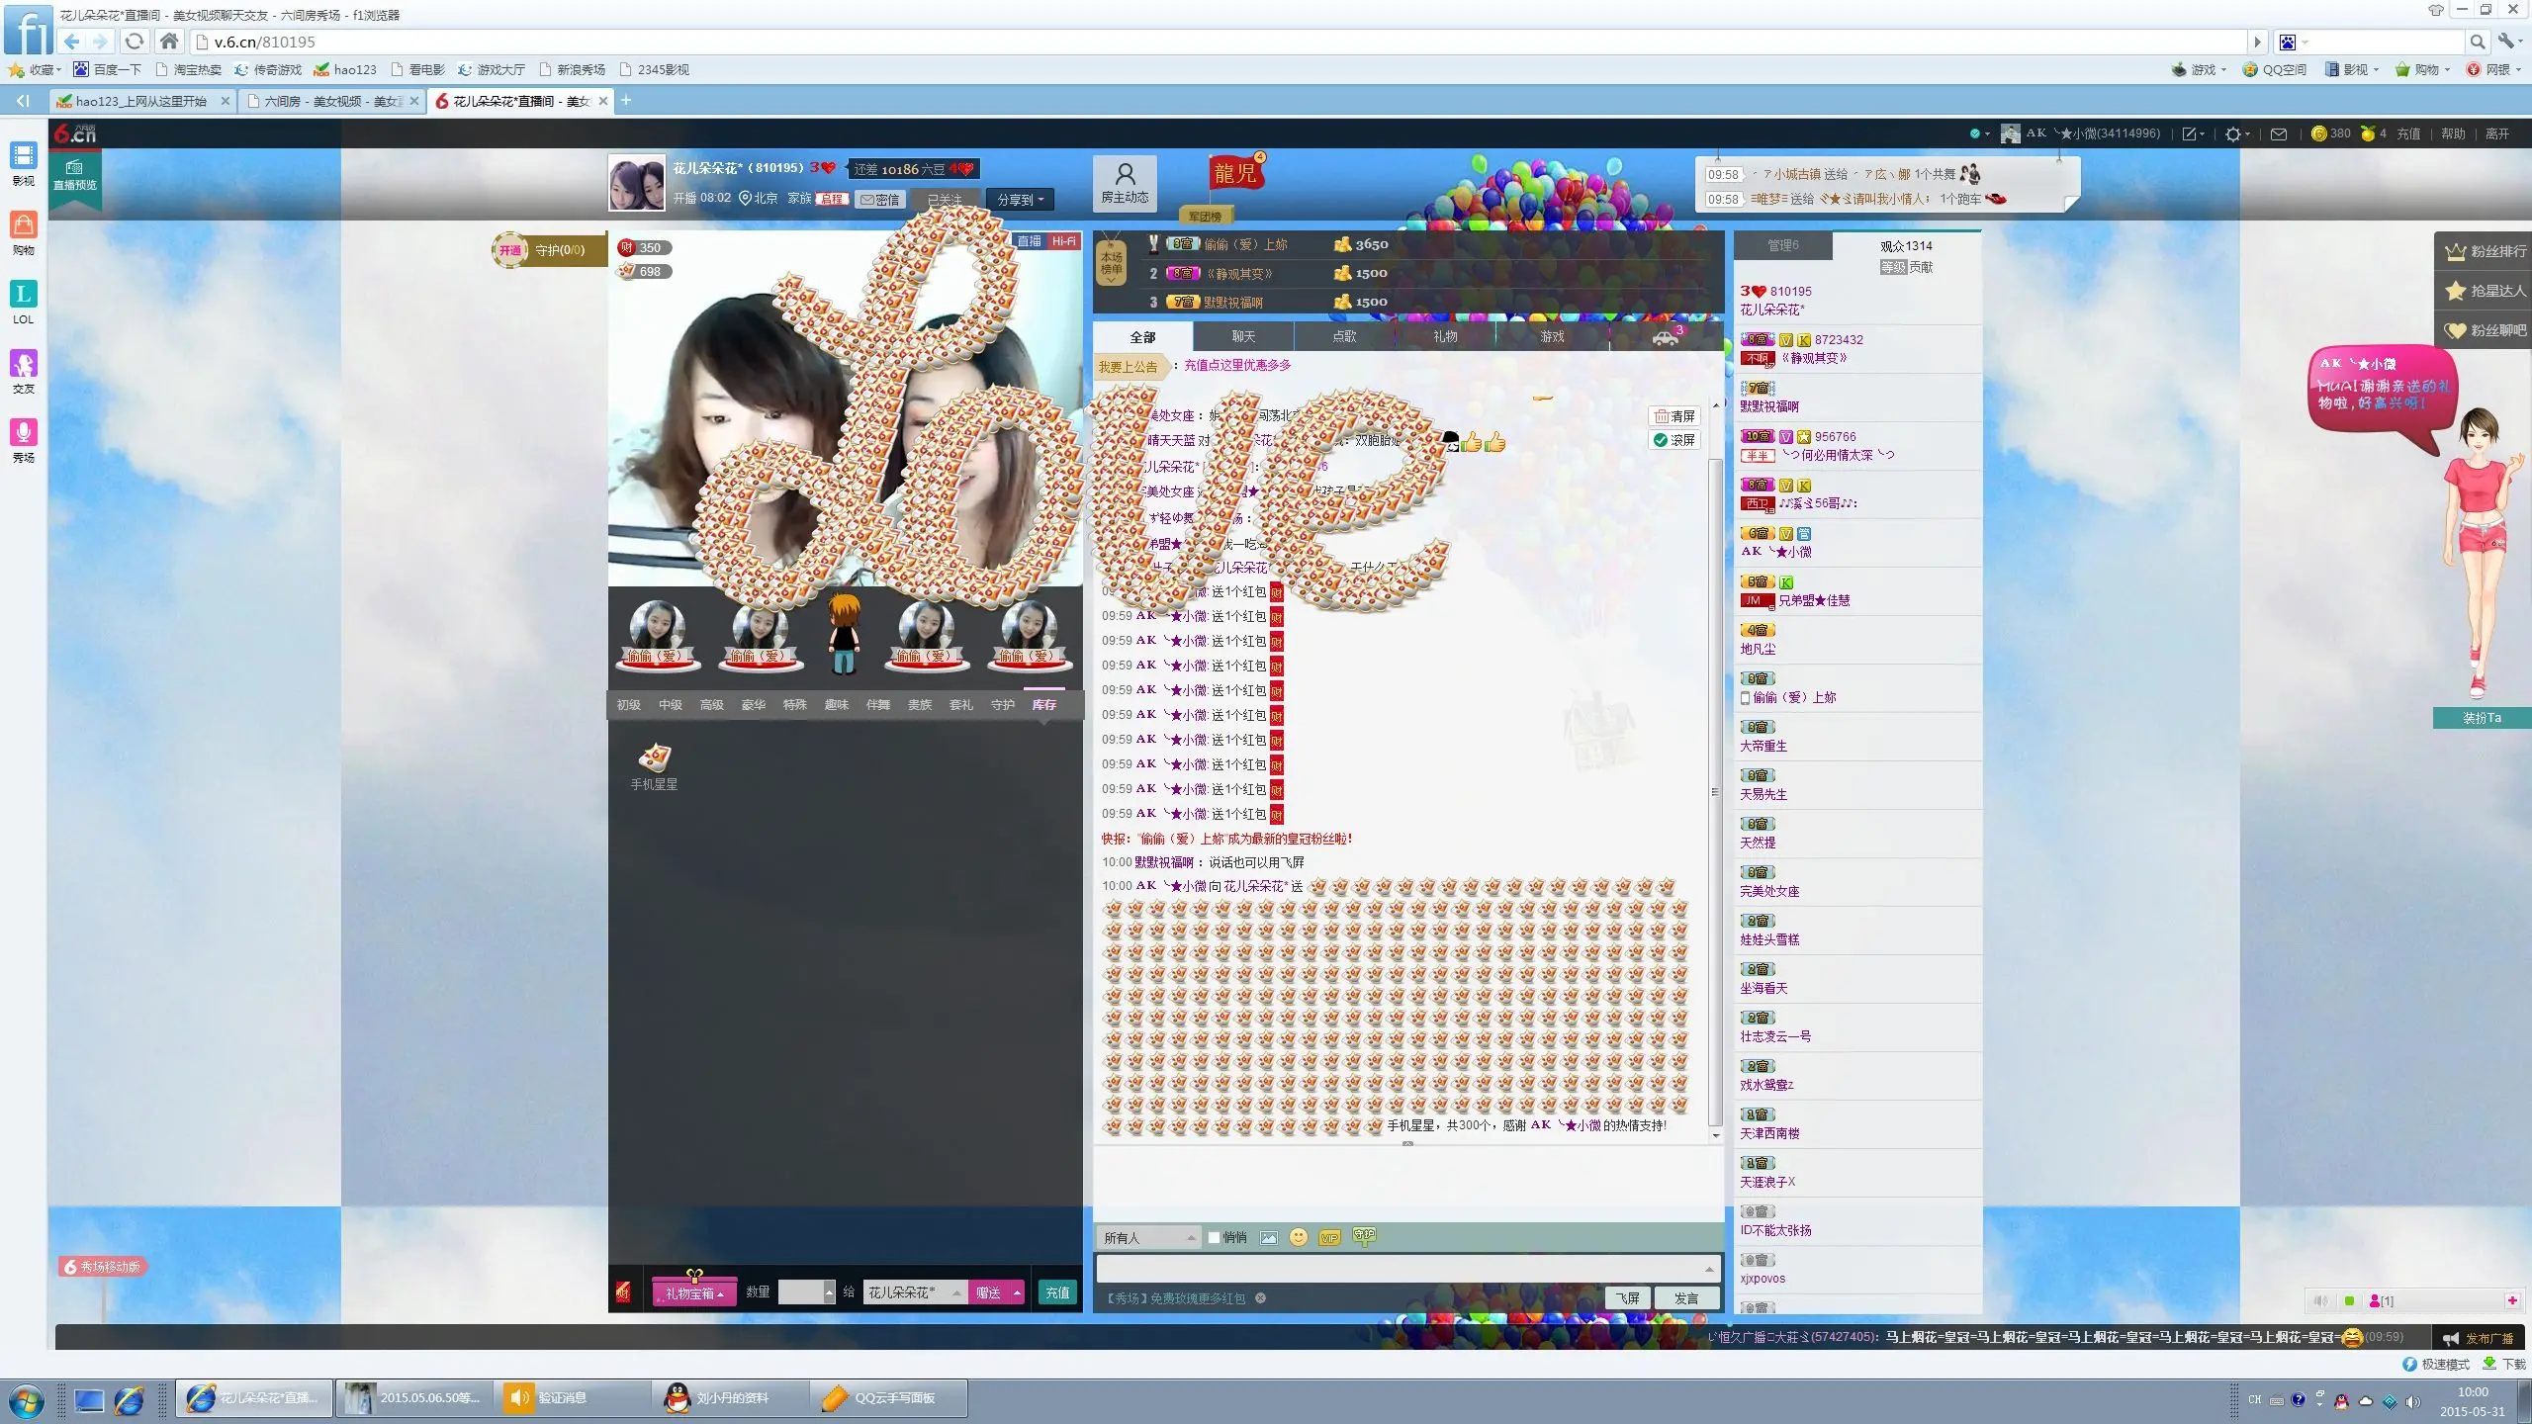The width and height of the screenshot is (2532, 1424).
Task: Switch to the 点歌 song request tab
Action: tap(1344, 336)
